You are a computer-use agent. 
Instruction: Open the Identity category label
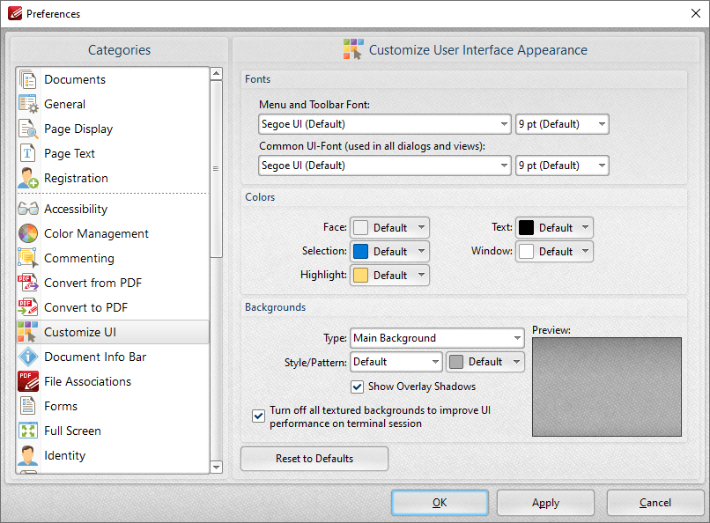65,455
